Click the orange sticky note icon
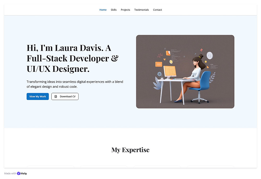The height and width of the screenshot is (179, 261). [168, 53]
